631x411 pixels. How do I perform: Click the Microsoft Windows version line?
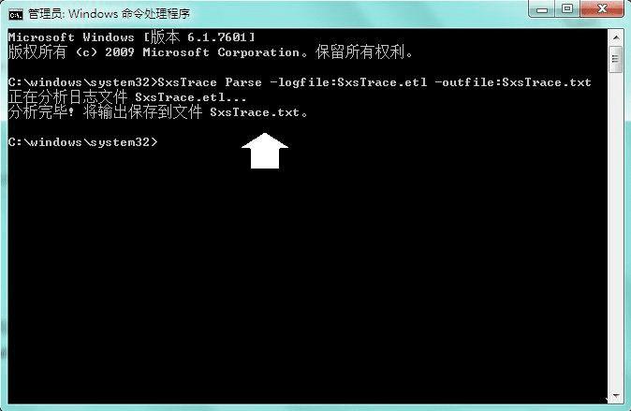tap(131, 37)
